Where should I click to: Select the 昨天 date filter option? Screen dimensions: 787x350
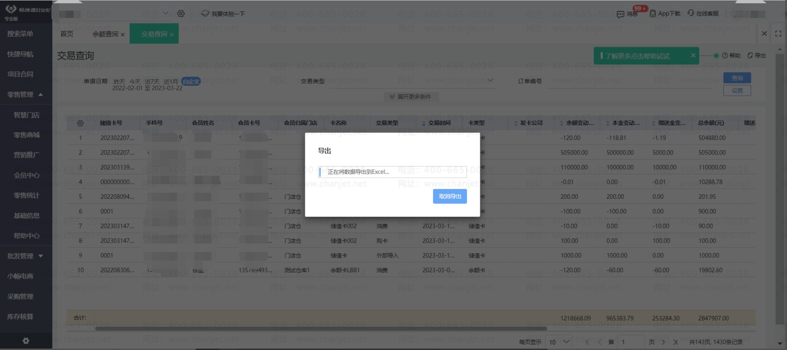(119, 81)
